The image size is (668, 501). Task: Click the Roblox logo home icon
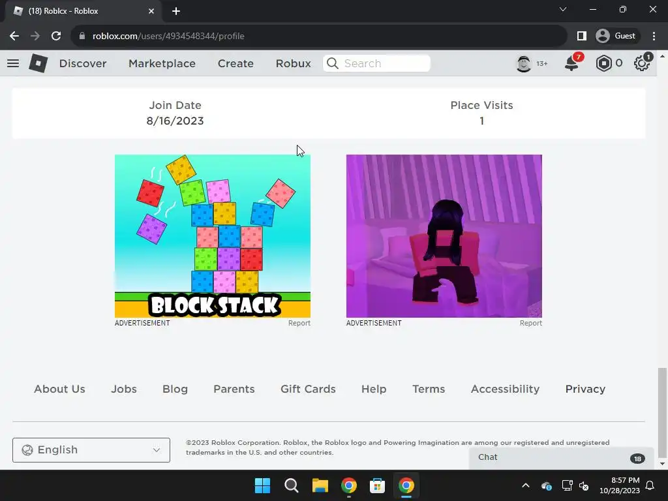point(38,63)
